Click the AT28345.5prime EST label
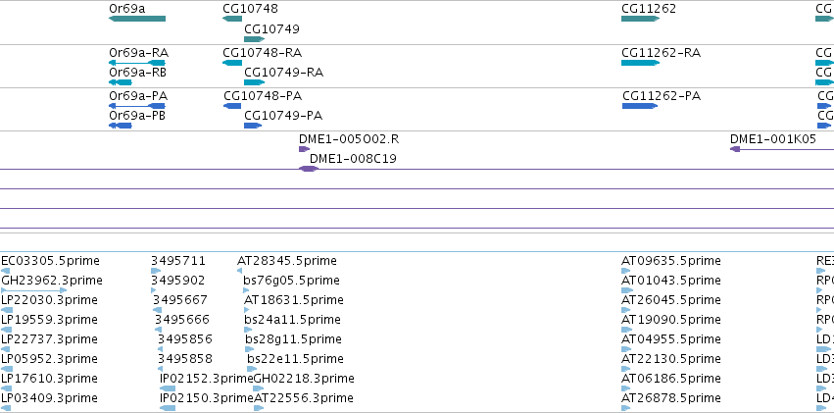834x413 pixels. [x=287, y=261]
